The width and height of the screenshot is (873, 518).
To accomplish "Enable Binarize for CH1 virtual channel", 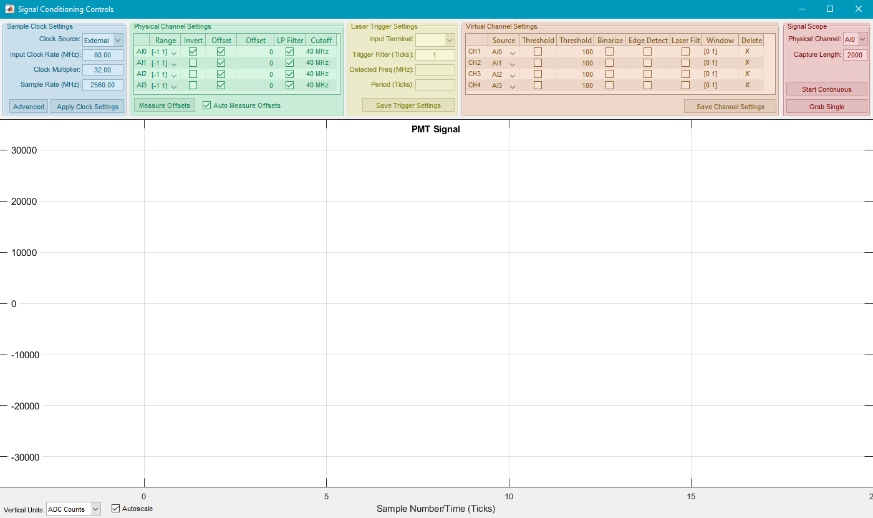I will [609, 52].
